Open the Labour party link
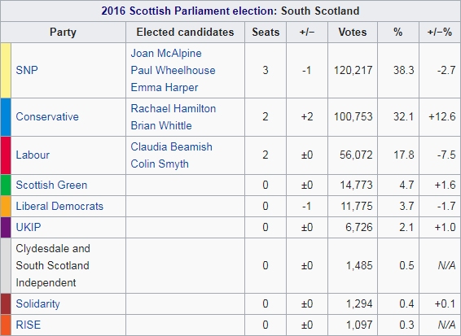This screenshot has height=336, width=461. 33,155
